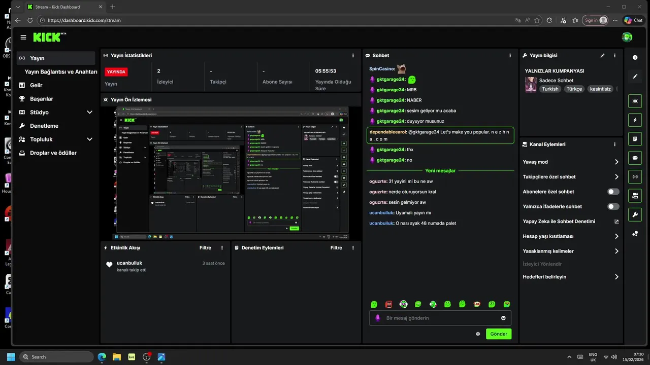The width and height of the screenshot is (650, 365).
Task: Open Denetim Eylemleri panel three-dot menu
Action: (353, 248)
